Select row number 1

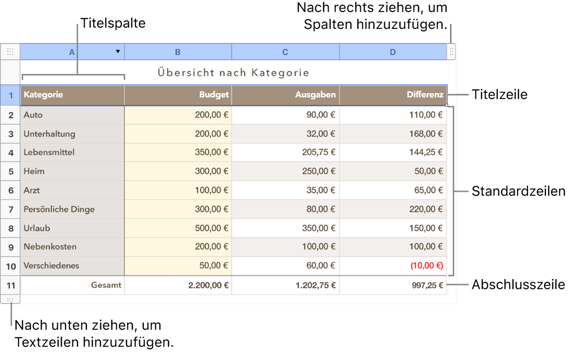(10, 95)
